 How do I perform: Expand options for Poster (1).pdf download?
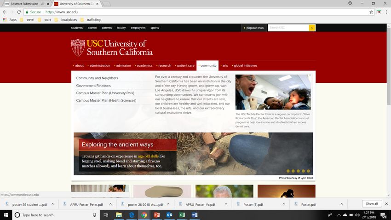[283, 204]
